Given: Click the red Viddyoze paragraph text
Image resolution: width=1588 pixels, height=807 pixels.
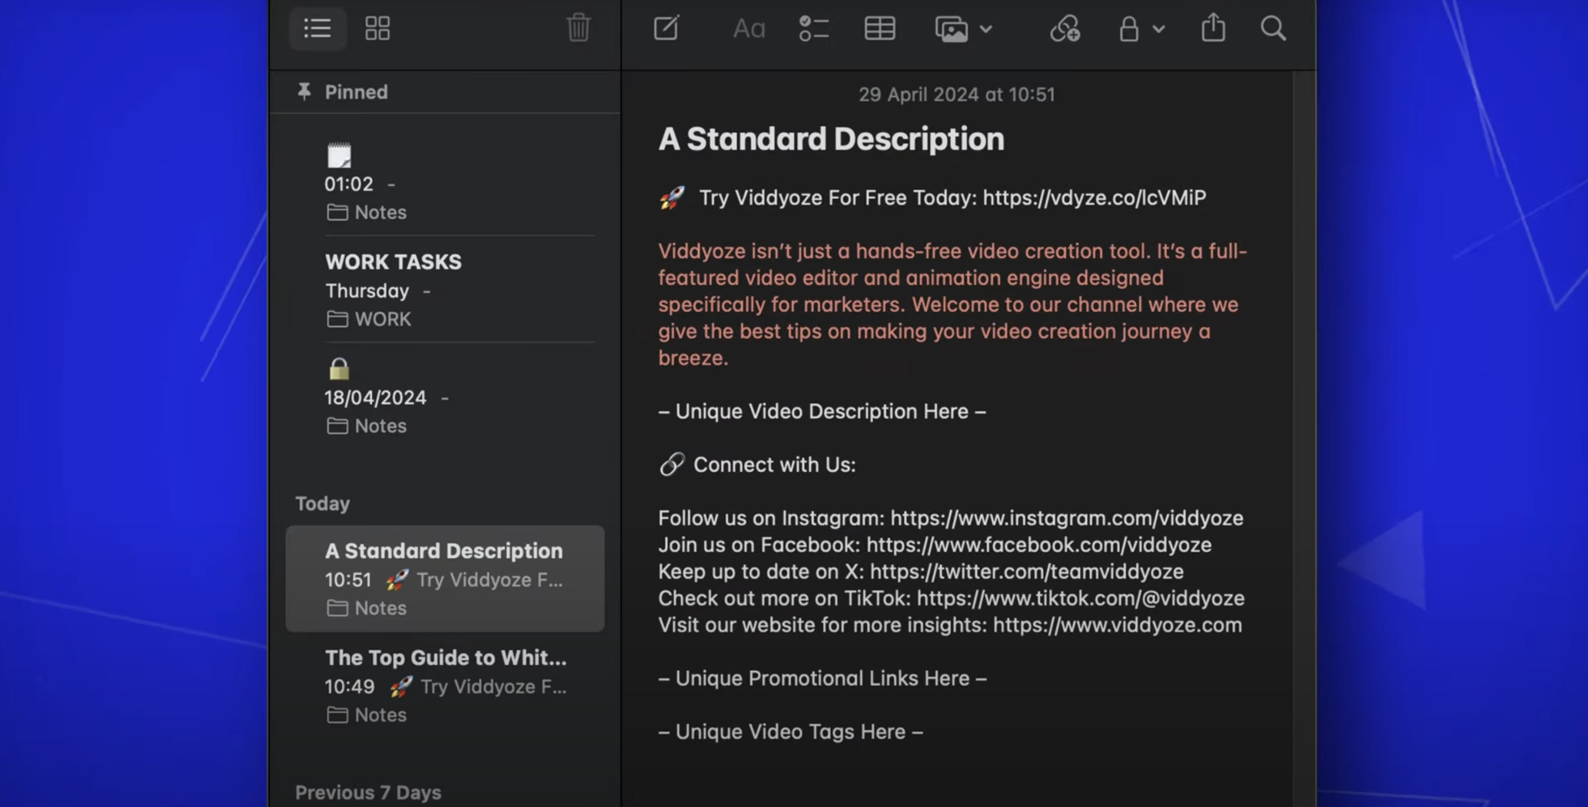Looking at the screenshot, I should click(x=952, y=304).
